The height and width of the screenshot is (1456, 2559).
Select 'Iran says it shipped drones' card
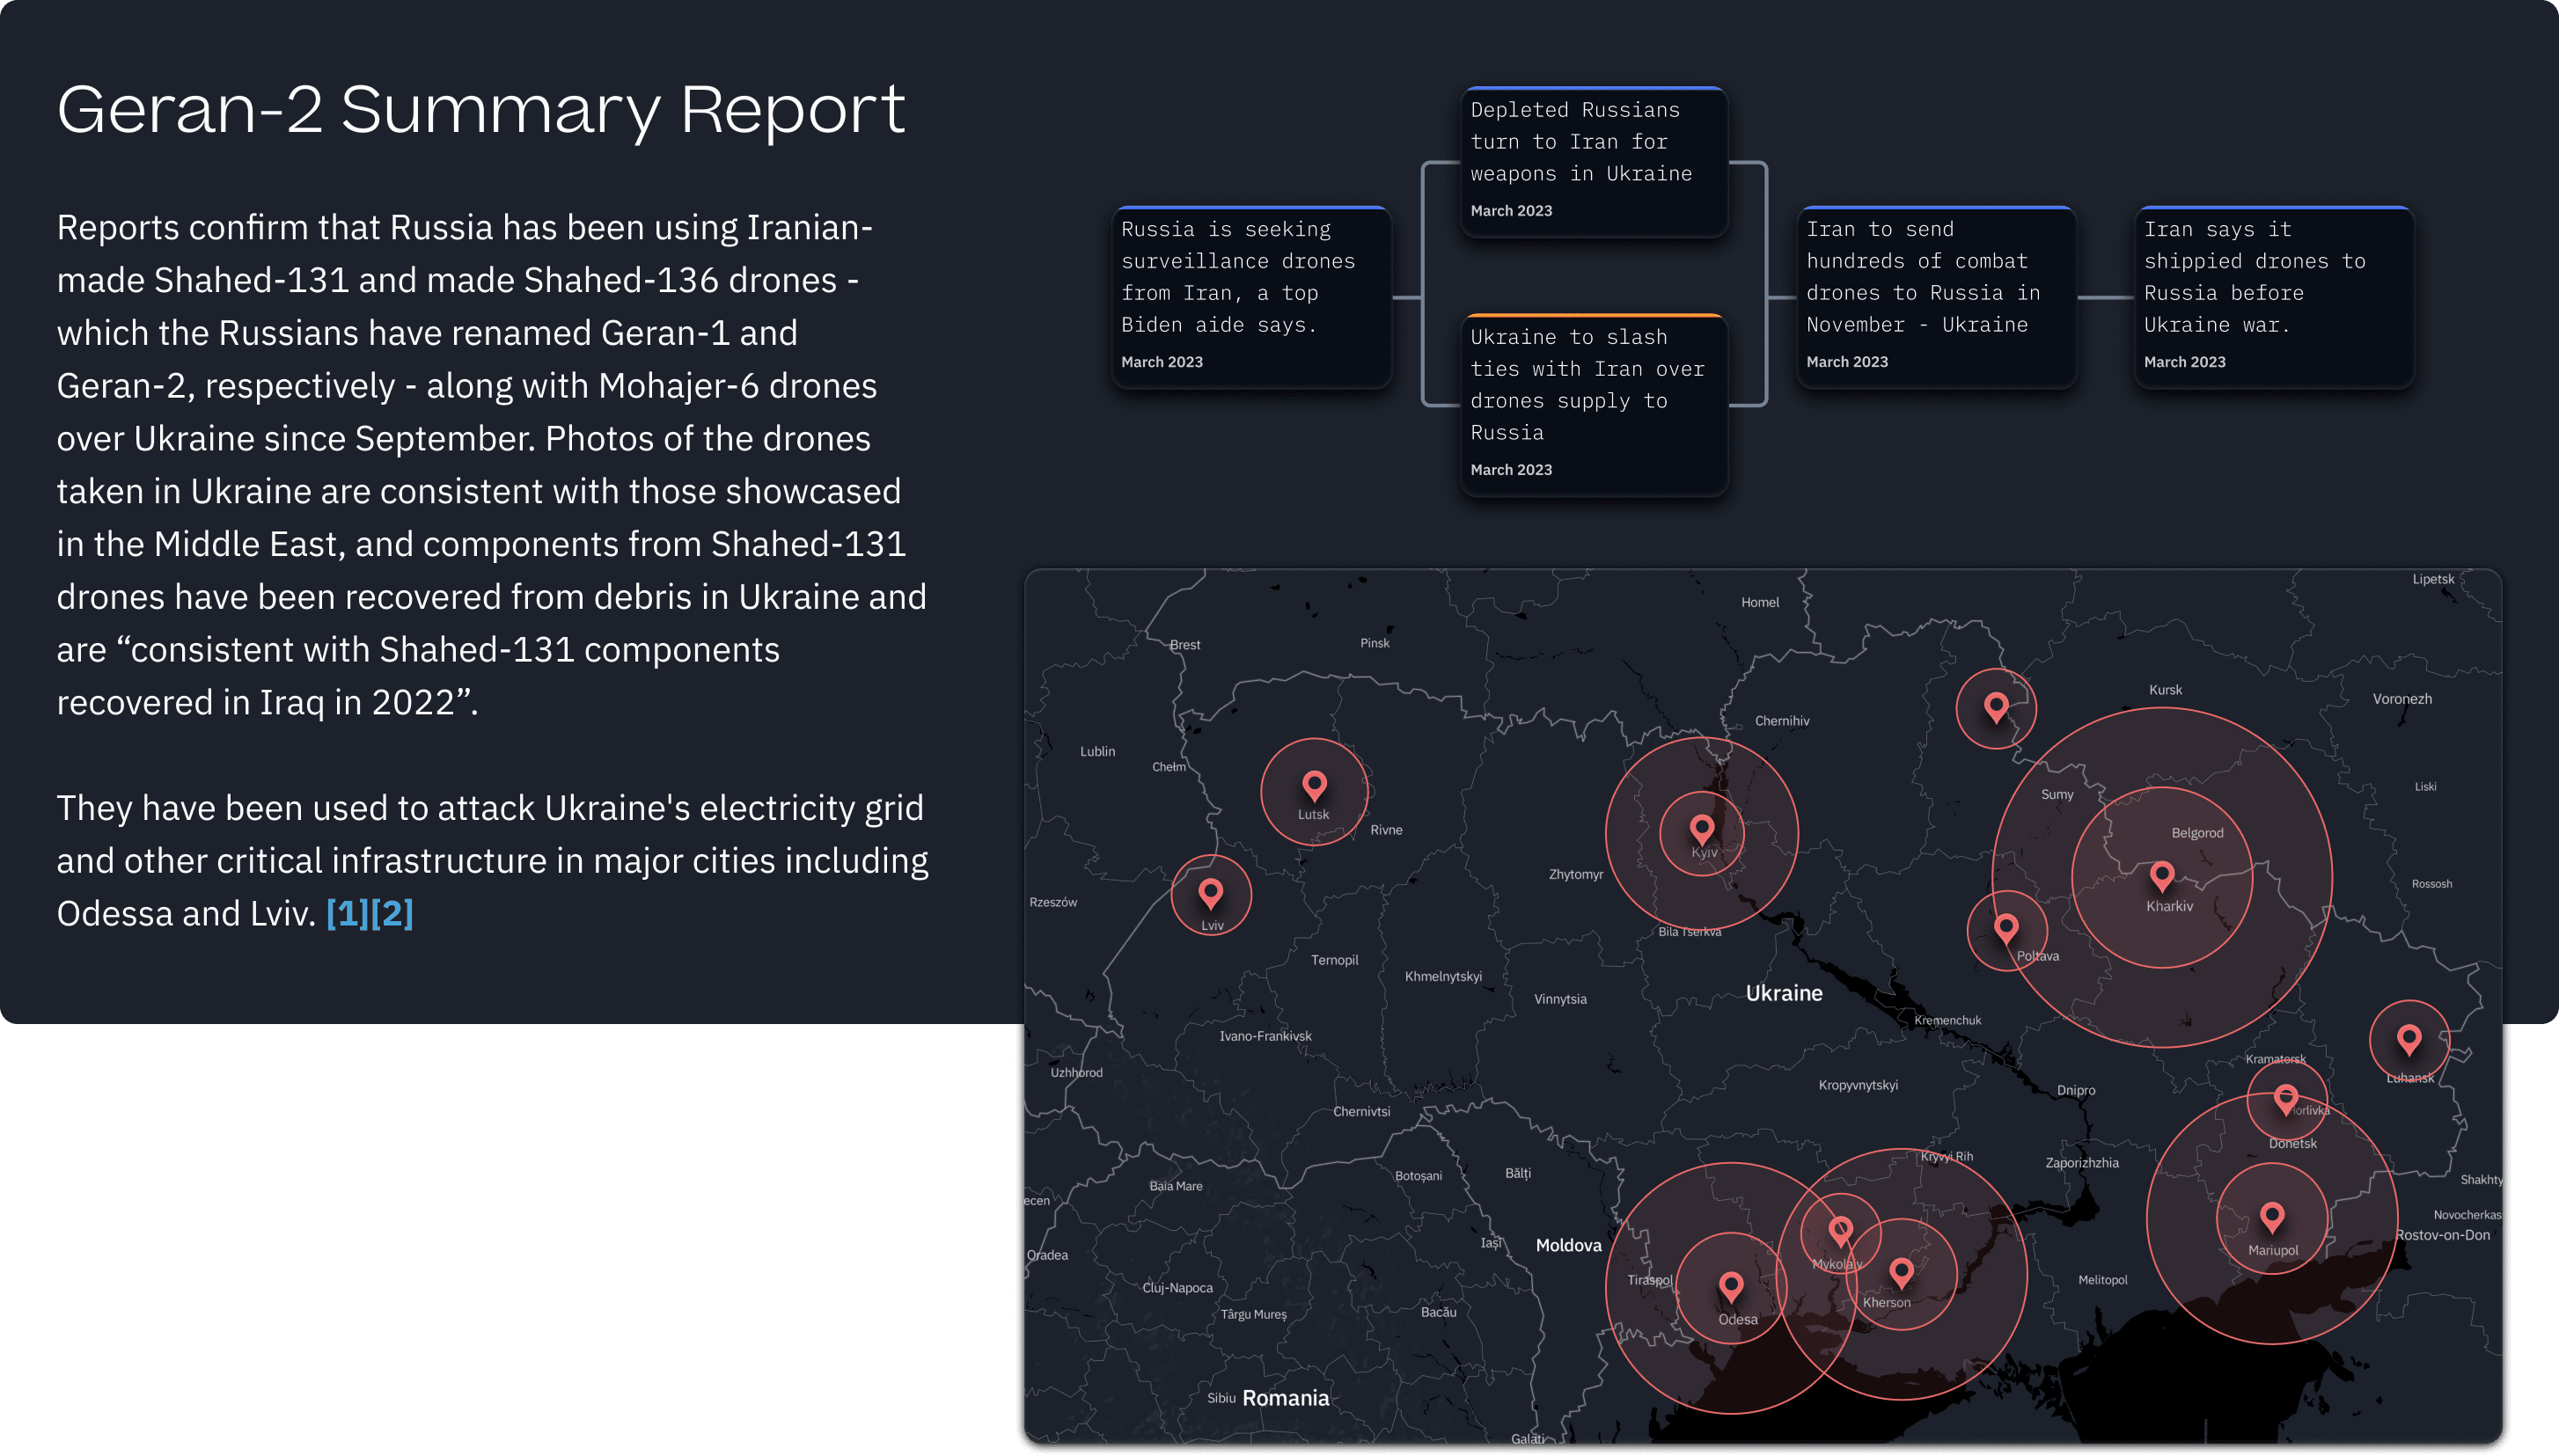[x=2273, y=296]
